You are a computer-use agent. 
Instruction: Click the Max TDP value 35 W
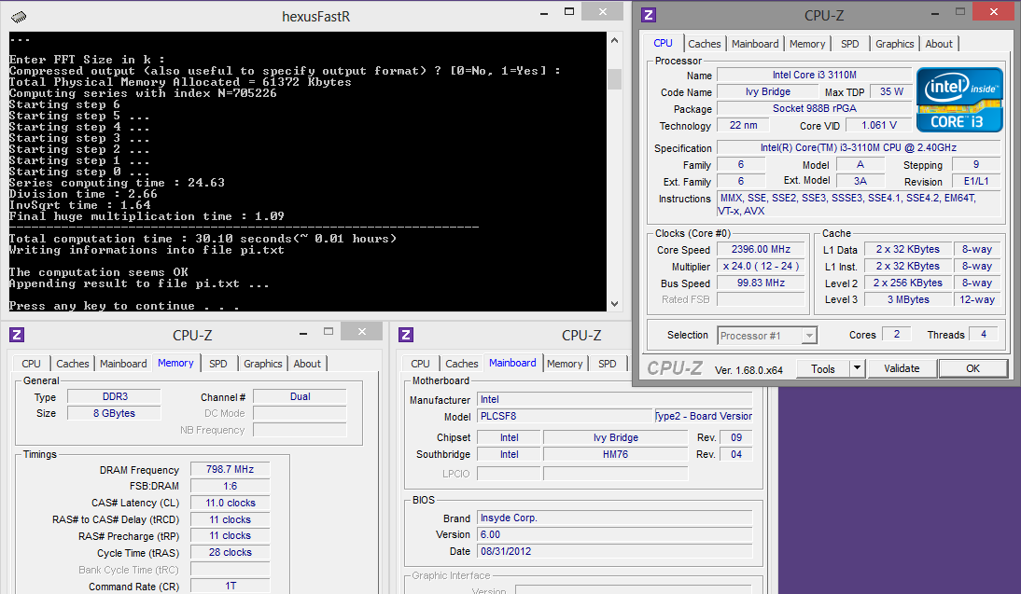(x=891, y=91)
